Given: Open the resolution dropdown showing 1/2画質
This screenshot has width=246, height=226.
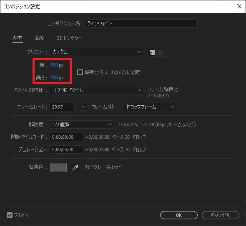Looking at the screenshot, I should coord(82,124).
